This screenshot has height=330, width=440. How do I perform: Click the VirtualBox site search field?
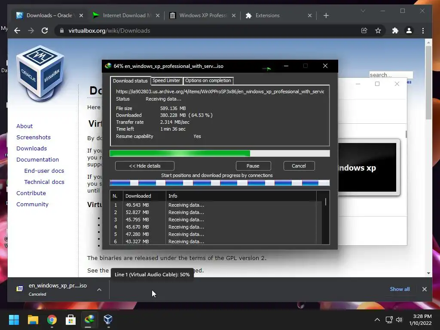click(x=391, y=75)
